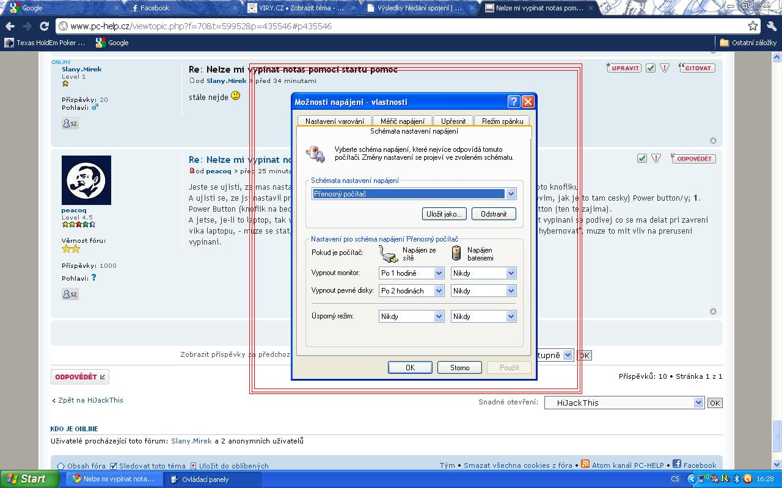Click the Uložit jako... button
Image resolution: width=782 pixels, height=488 pixels.
[444, 213]
